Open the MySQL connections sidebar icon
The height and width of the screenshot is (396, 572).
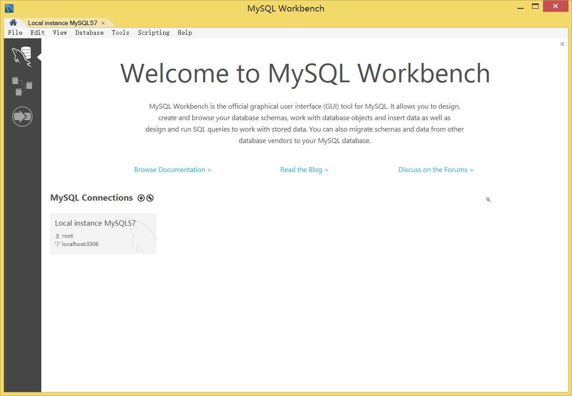point(22,57)
